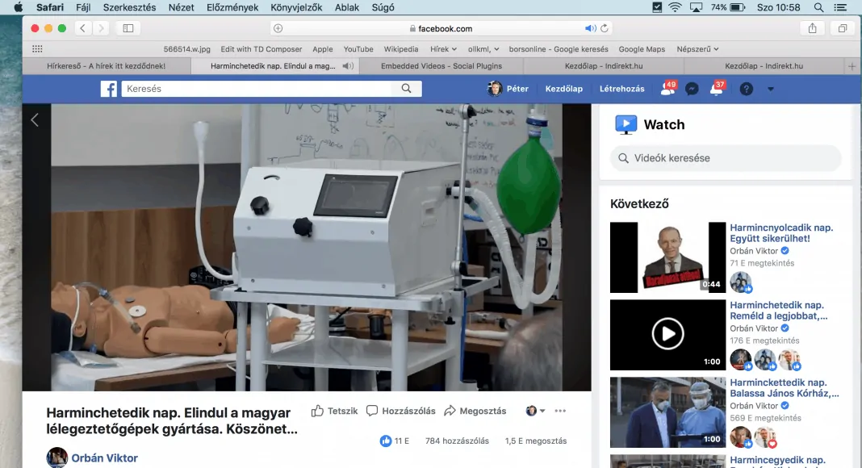Click the add-to-reading-list plus in address bar
Viewport: 862px width, 468px height.
click(278, 28)
